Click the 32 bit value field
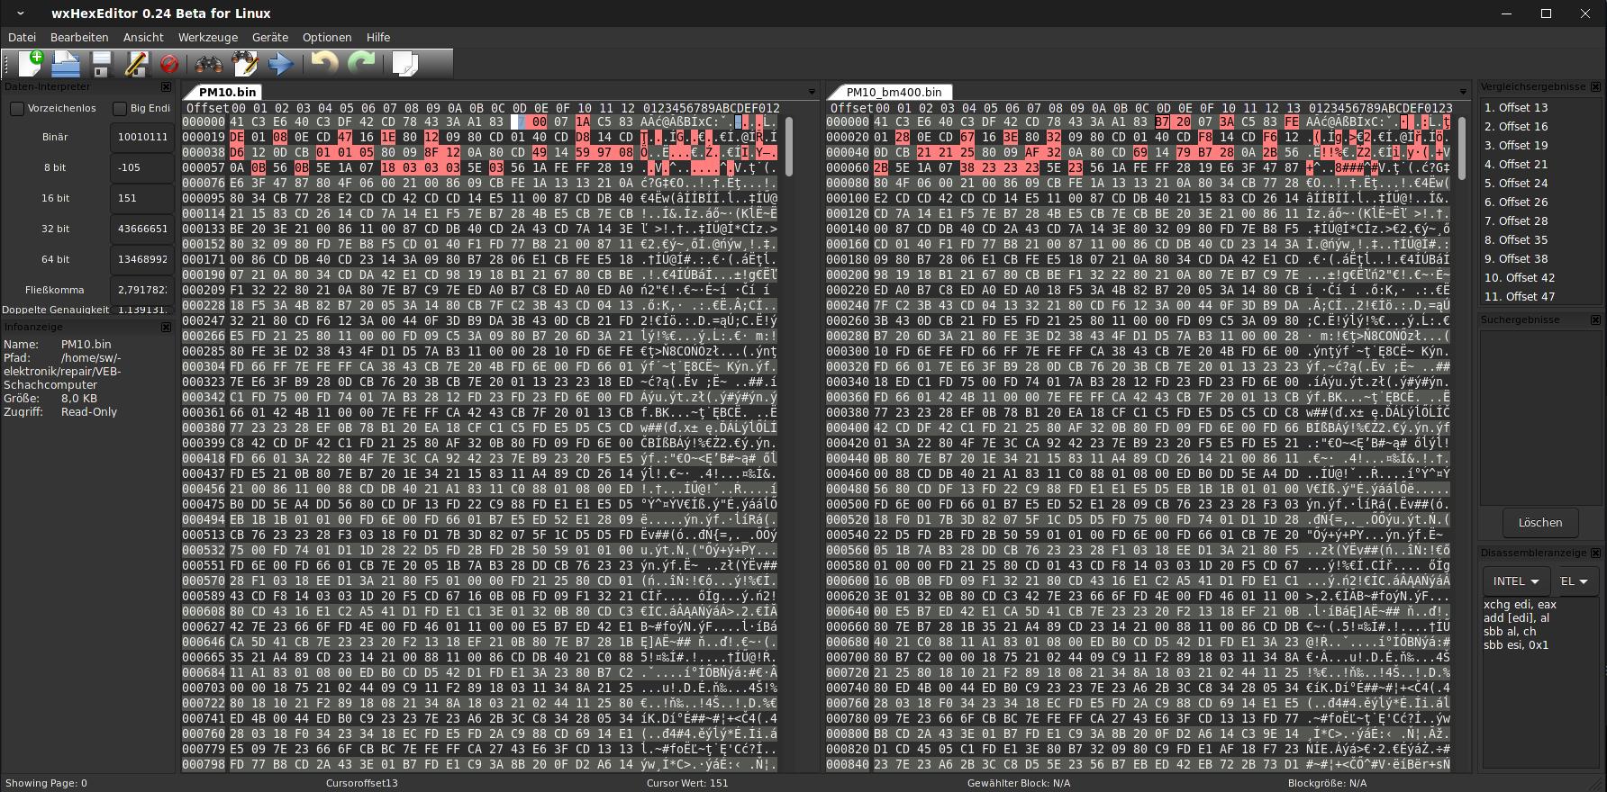The height and width of the screenshot is (792, 1607). click(141, 229)
